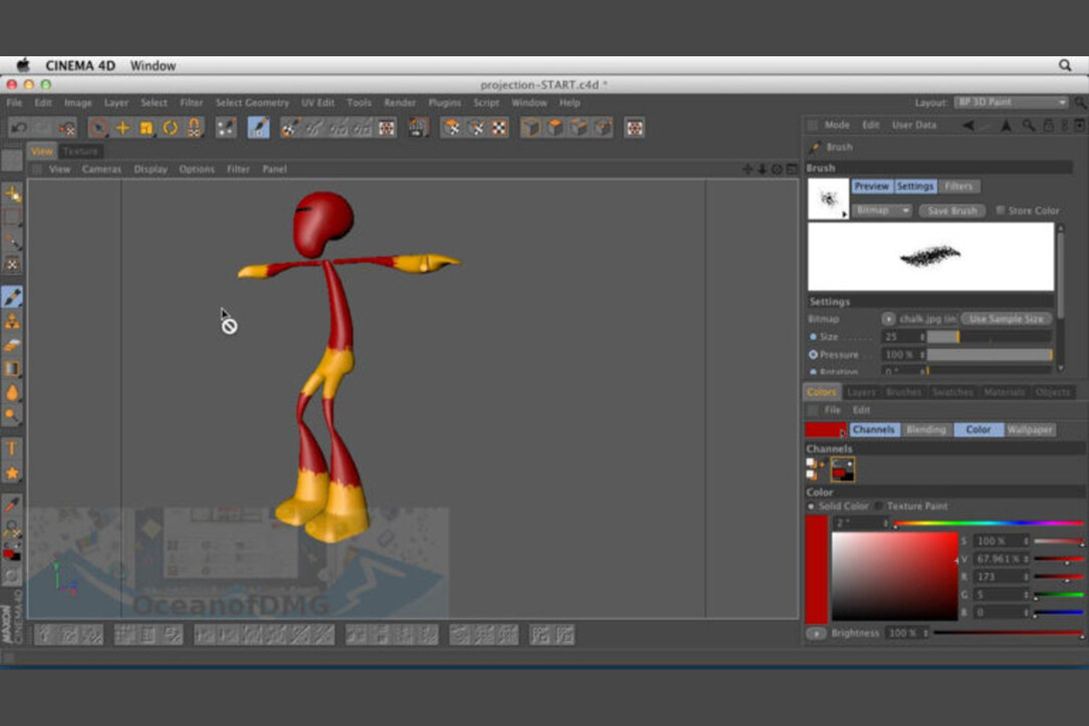Image resolution: width=1089 pixels, height=726 pixels.
Task: Click the Undo arrow in the toolbar
Action: click(x=18, y=128)
